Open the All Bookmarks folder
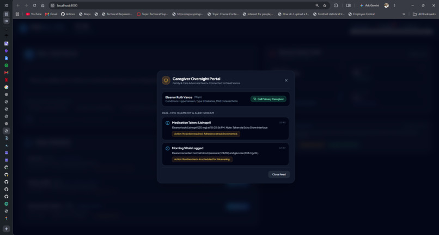 tap(424, 14)
